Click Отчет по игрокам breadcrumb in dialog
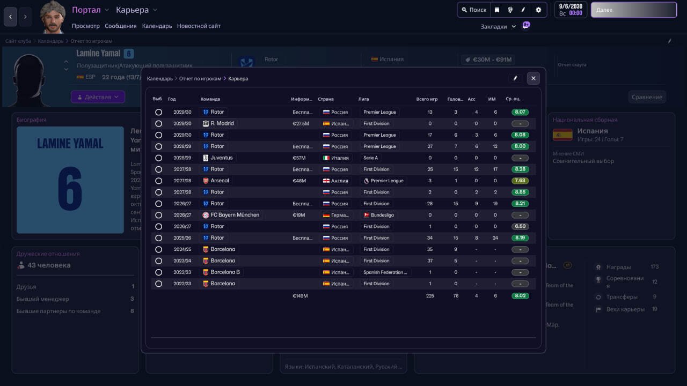The width and height of the screenshot is (687, 386). click(x=200, y=79)
